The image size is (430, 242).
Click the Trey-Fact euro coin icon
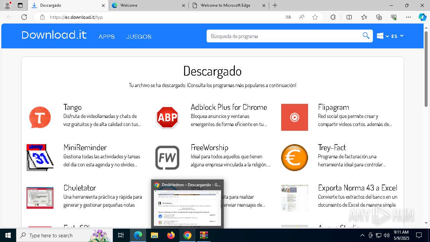click(x=295, y=158)
